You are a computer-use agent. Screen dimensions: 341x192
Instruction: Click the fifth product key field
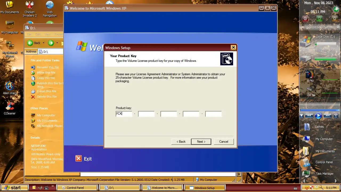[213, 114]
